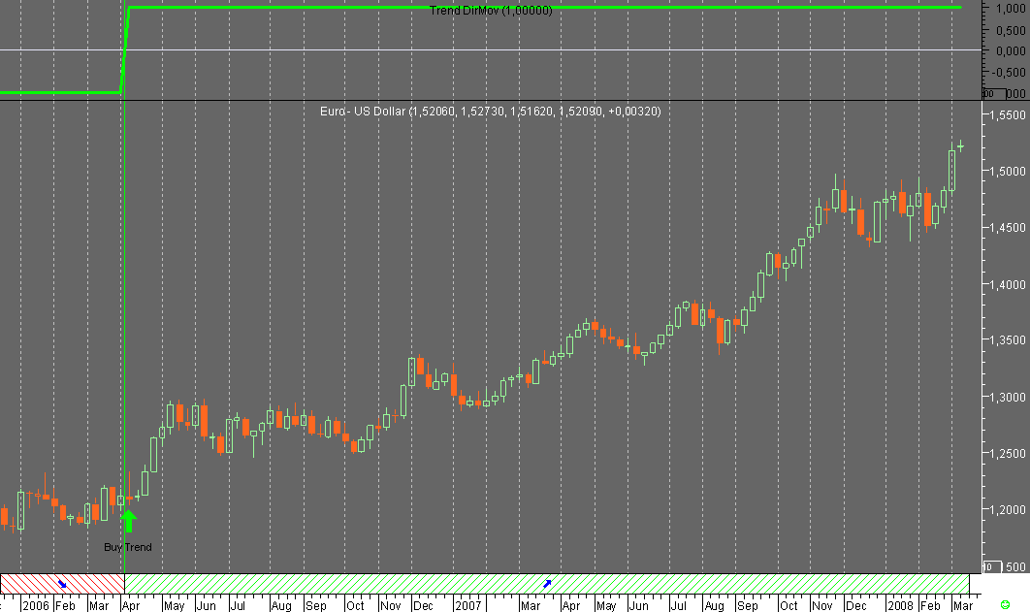The width and height of the screenshot is (1030, 612).
Task: Click the green smiley face icon
Action: point(1005,604)
